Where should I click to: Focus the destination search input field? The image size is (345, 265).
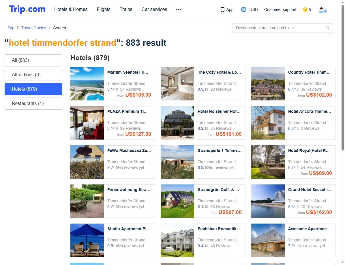282,28
